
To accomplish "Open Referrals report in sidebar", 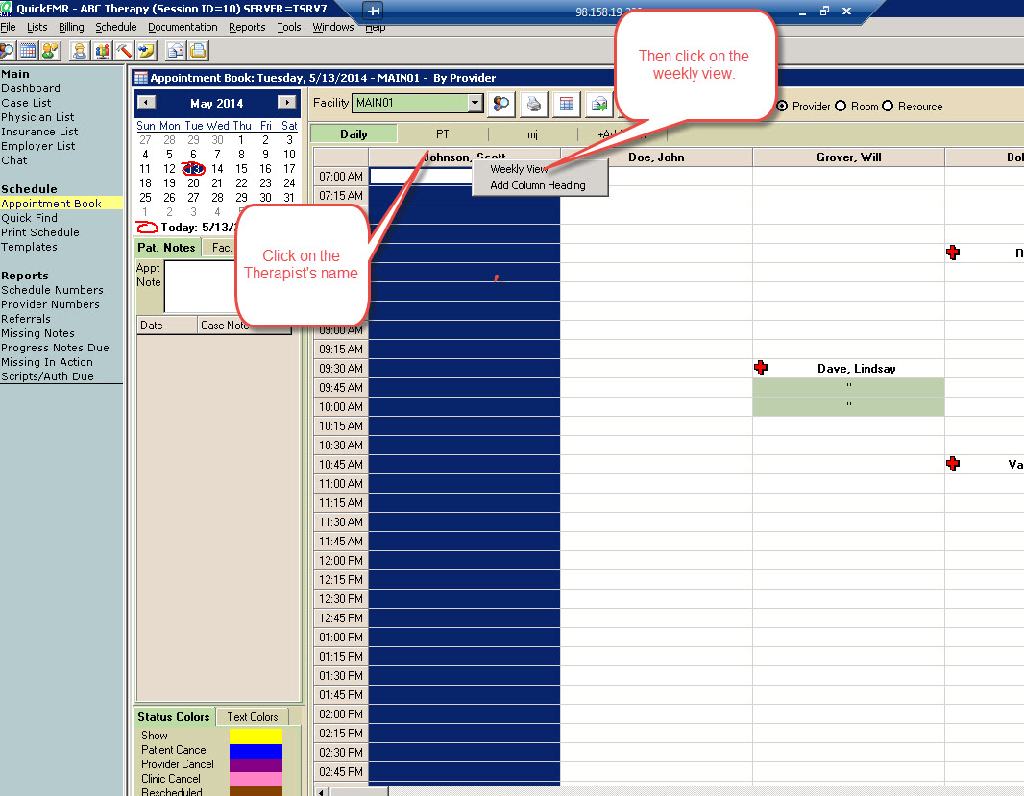I will coord(26,319).
